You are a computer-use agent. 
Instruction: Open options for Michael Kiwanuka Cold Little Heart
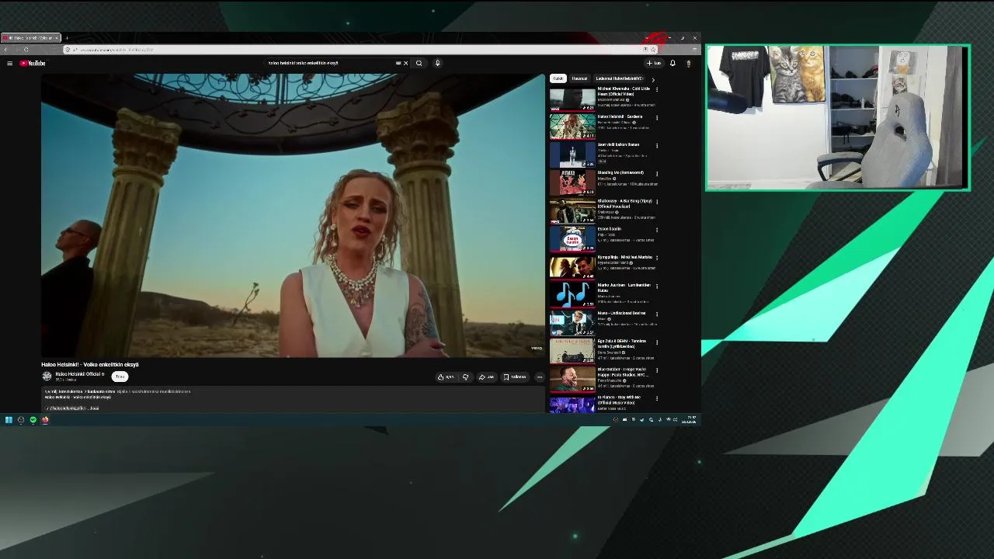657,89
